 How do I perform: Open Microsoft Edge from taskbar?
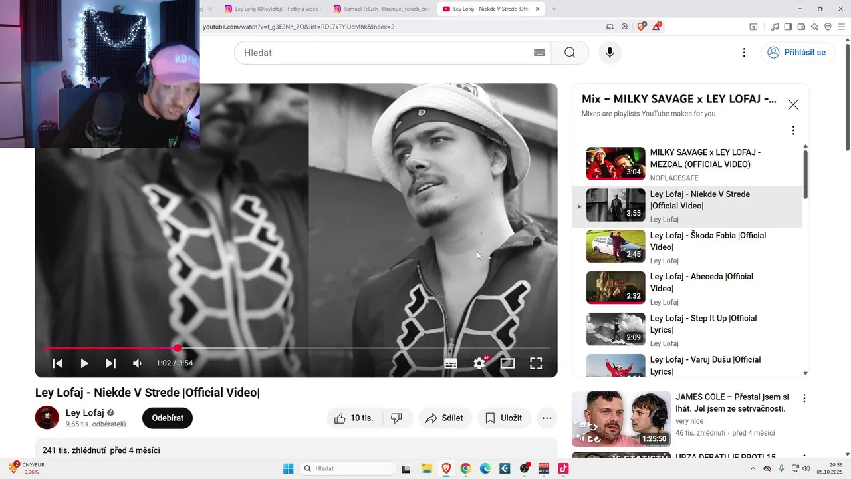485,468
